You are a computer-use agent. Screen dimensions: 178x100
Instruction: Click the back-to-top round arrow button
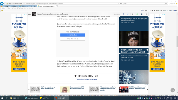point(173,90)
